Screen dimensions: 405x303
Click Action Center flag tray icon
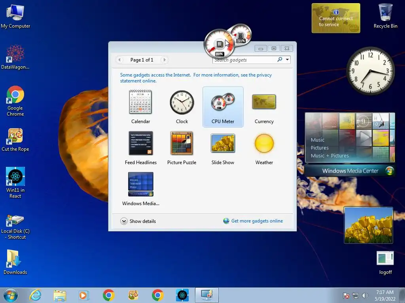click(346, 296)
